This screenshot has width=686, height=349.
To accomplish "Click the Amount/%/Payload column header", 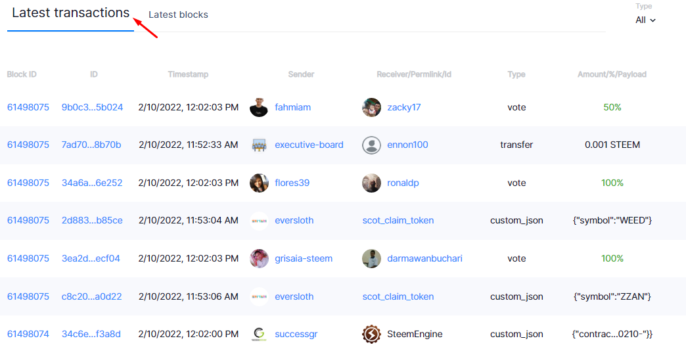I will [x=612, y=74].
